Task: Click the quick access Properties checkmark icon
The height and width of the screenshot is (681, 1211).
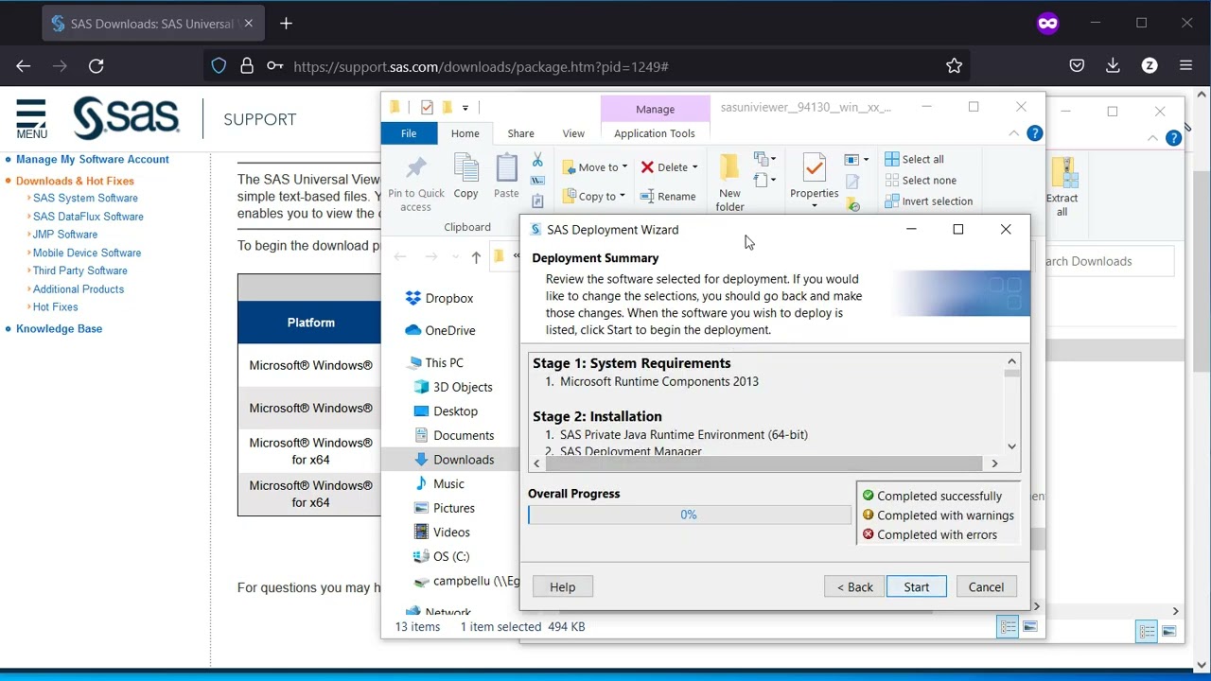Action: pyautogui.click(x=427, y=107)
